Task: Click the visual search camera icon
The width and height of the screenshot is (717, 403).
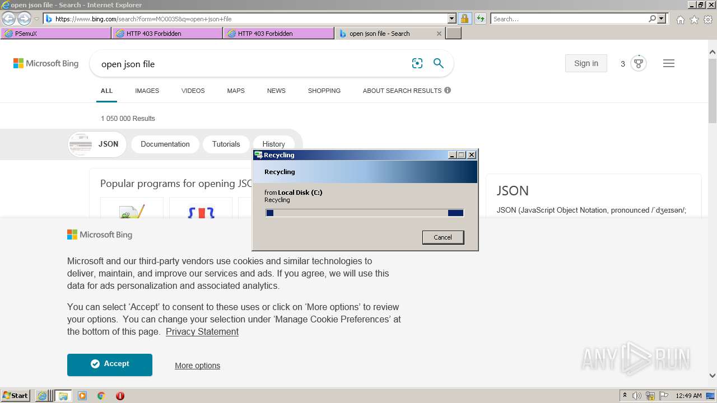Action: click(417, 63)
